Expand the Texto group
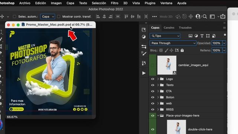The image size is (238, 134). [x=158, y=85]
